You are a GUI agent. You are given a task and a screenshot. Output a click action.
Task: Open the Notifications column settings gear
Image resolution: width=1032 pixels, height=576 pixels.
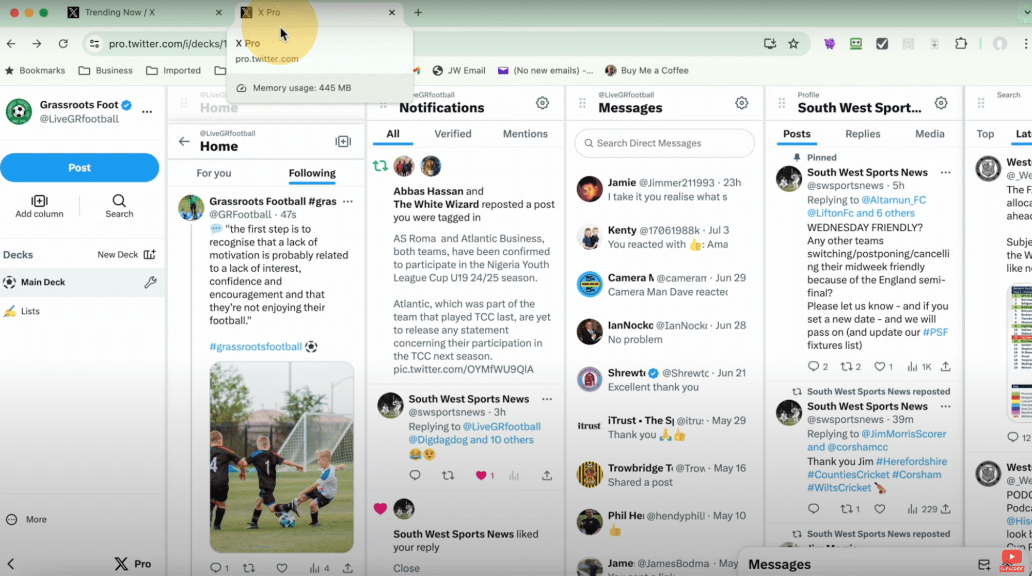coord(542,103)
